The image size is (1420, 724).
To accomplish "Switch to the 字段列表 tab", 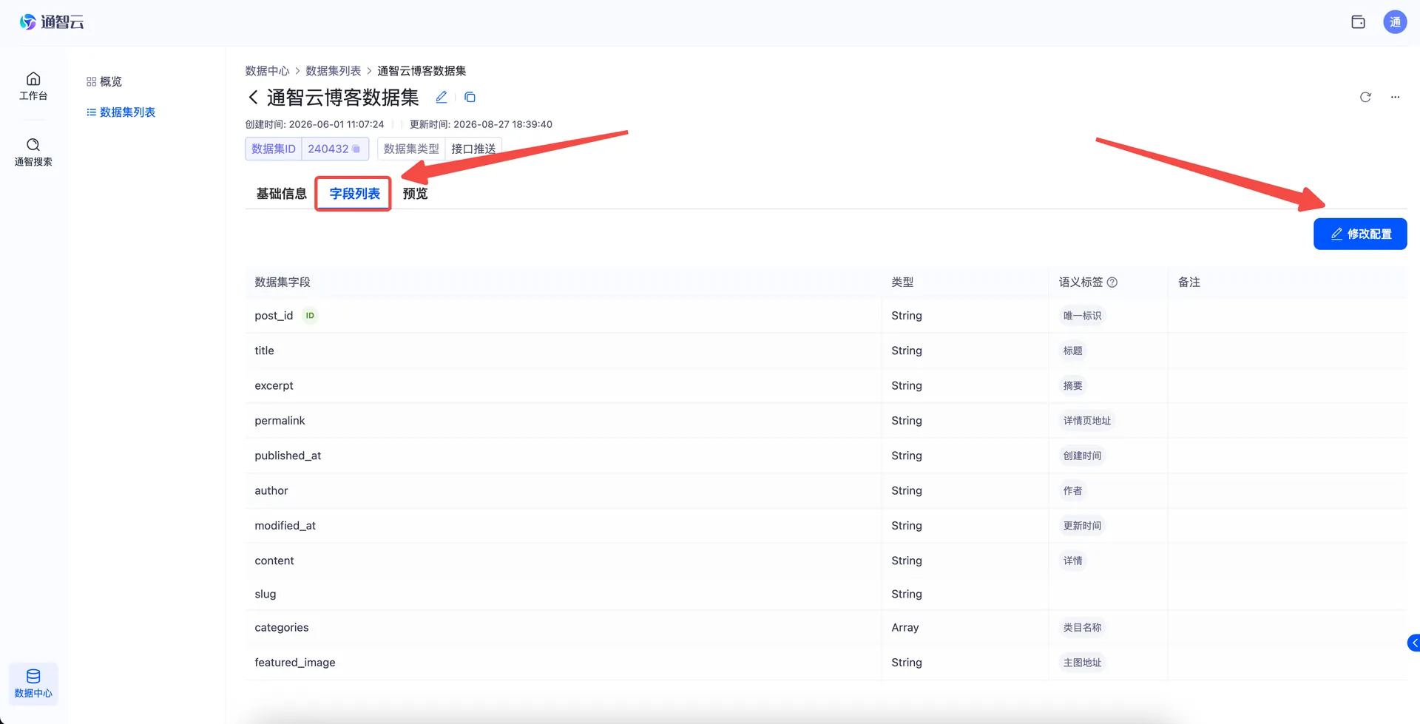I will (x=354, y=194).
